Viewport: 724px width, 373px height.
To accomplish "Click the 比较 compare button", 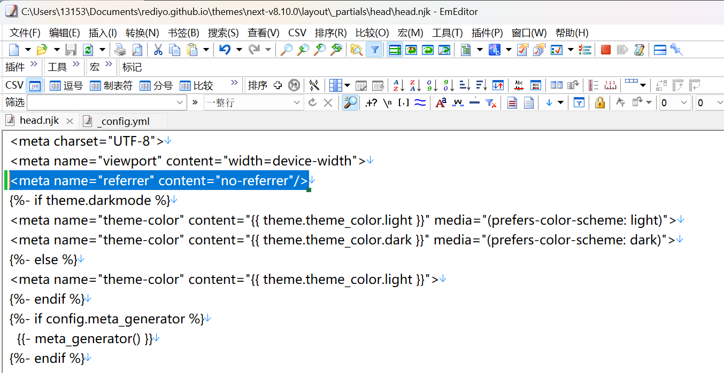I will 196,85.
